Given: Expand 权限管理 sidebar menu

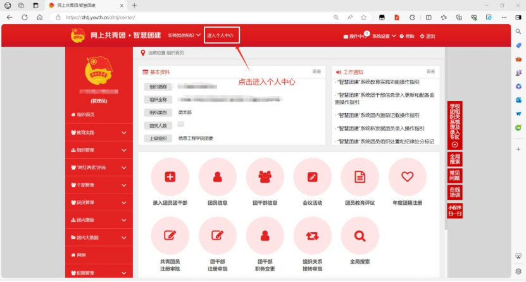Looking at the screenshot, I should [x=99, y=273].
